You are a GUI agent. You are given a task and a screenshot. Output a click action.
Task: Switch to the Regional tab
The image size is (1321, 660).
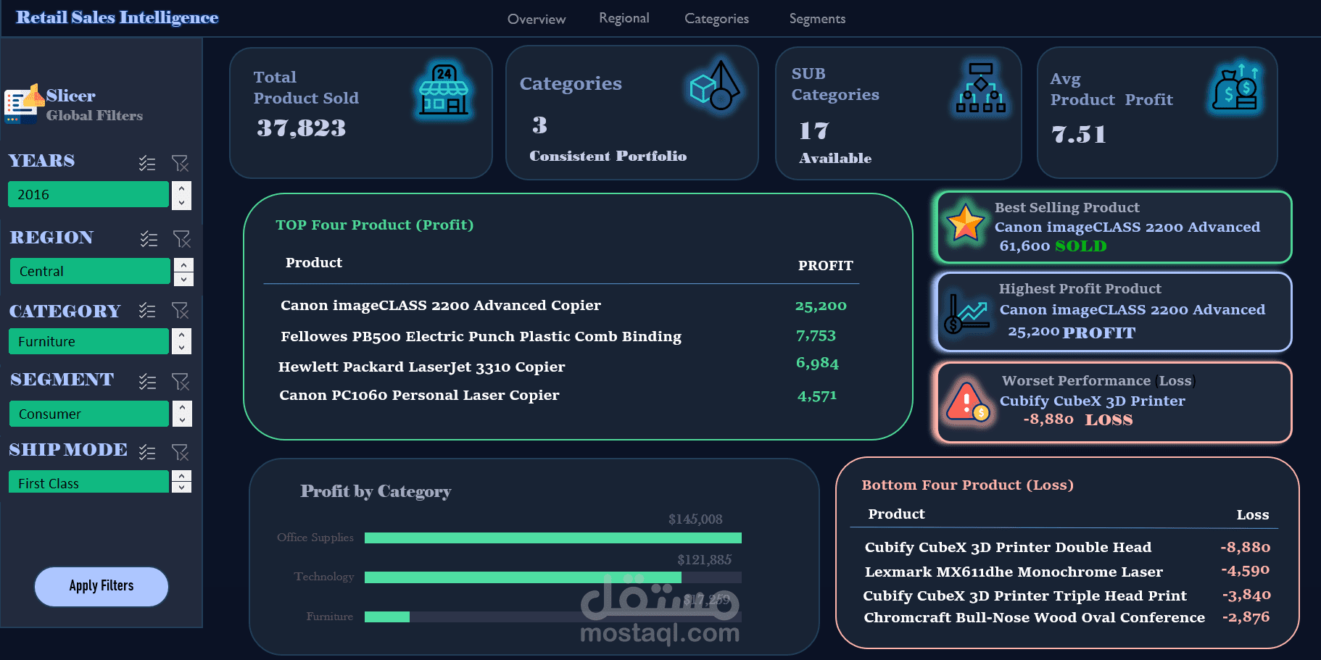[624, 18]
